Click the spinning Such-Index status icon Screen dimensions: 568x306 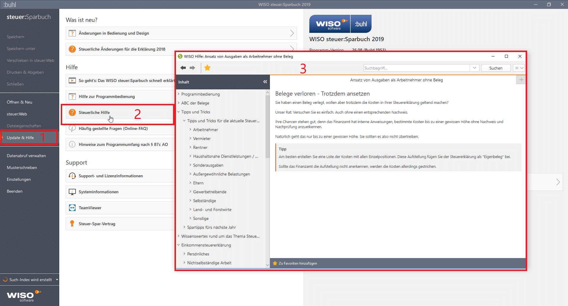tap(5, 279)
